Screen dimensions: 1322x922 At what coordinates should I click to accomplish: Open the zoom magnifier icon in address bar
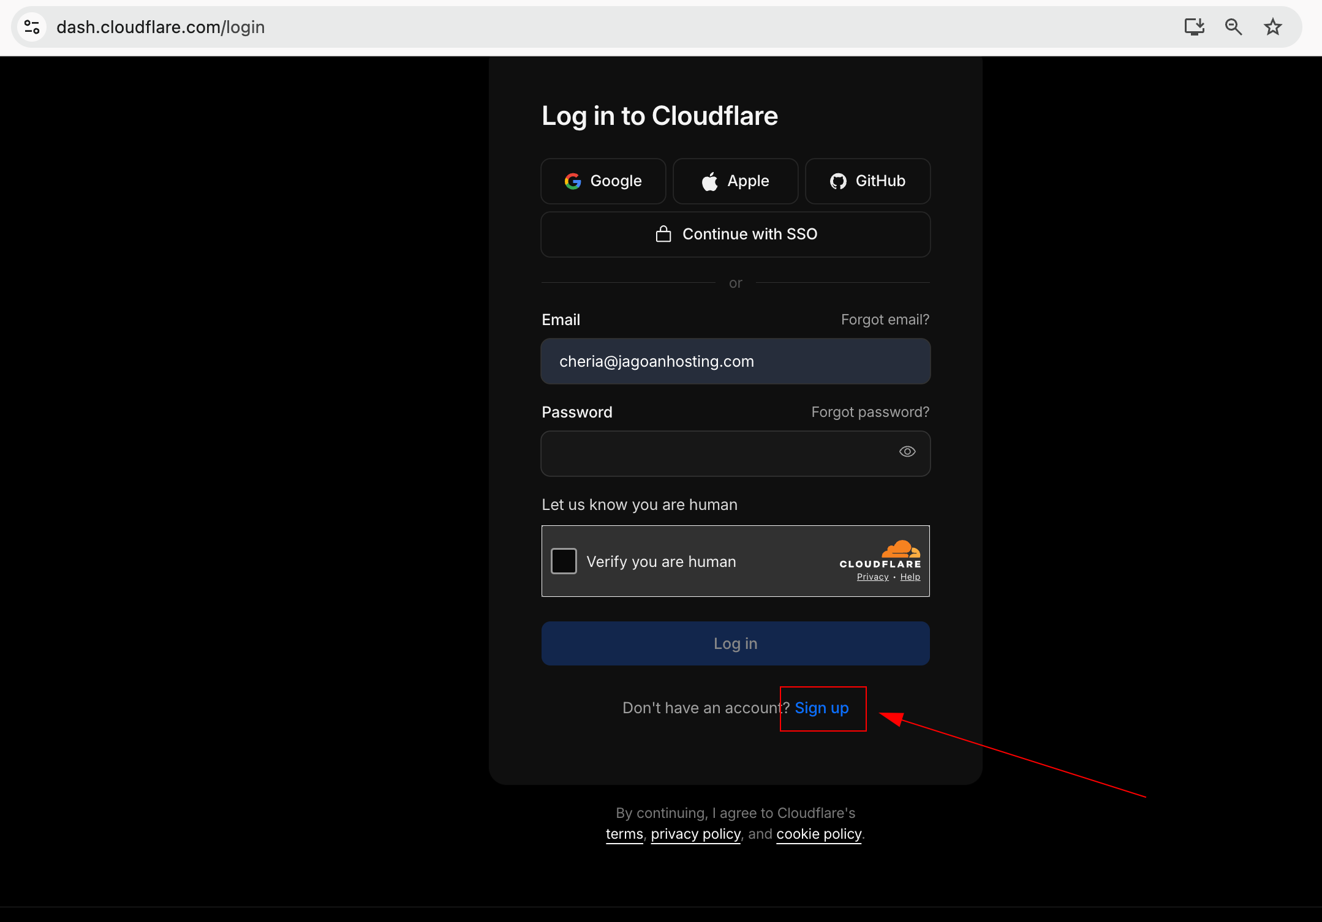[1233, 27]
